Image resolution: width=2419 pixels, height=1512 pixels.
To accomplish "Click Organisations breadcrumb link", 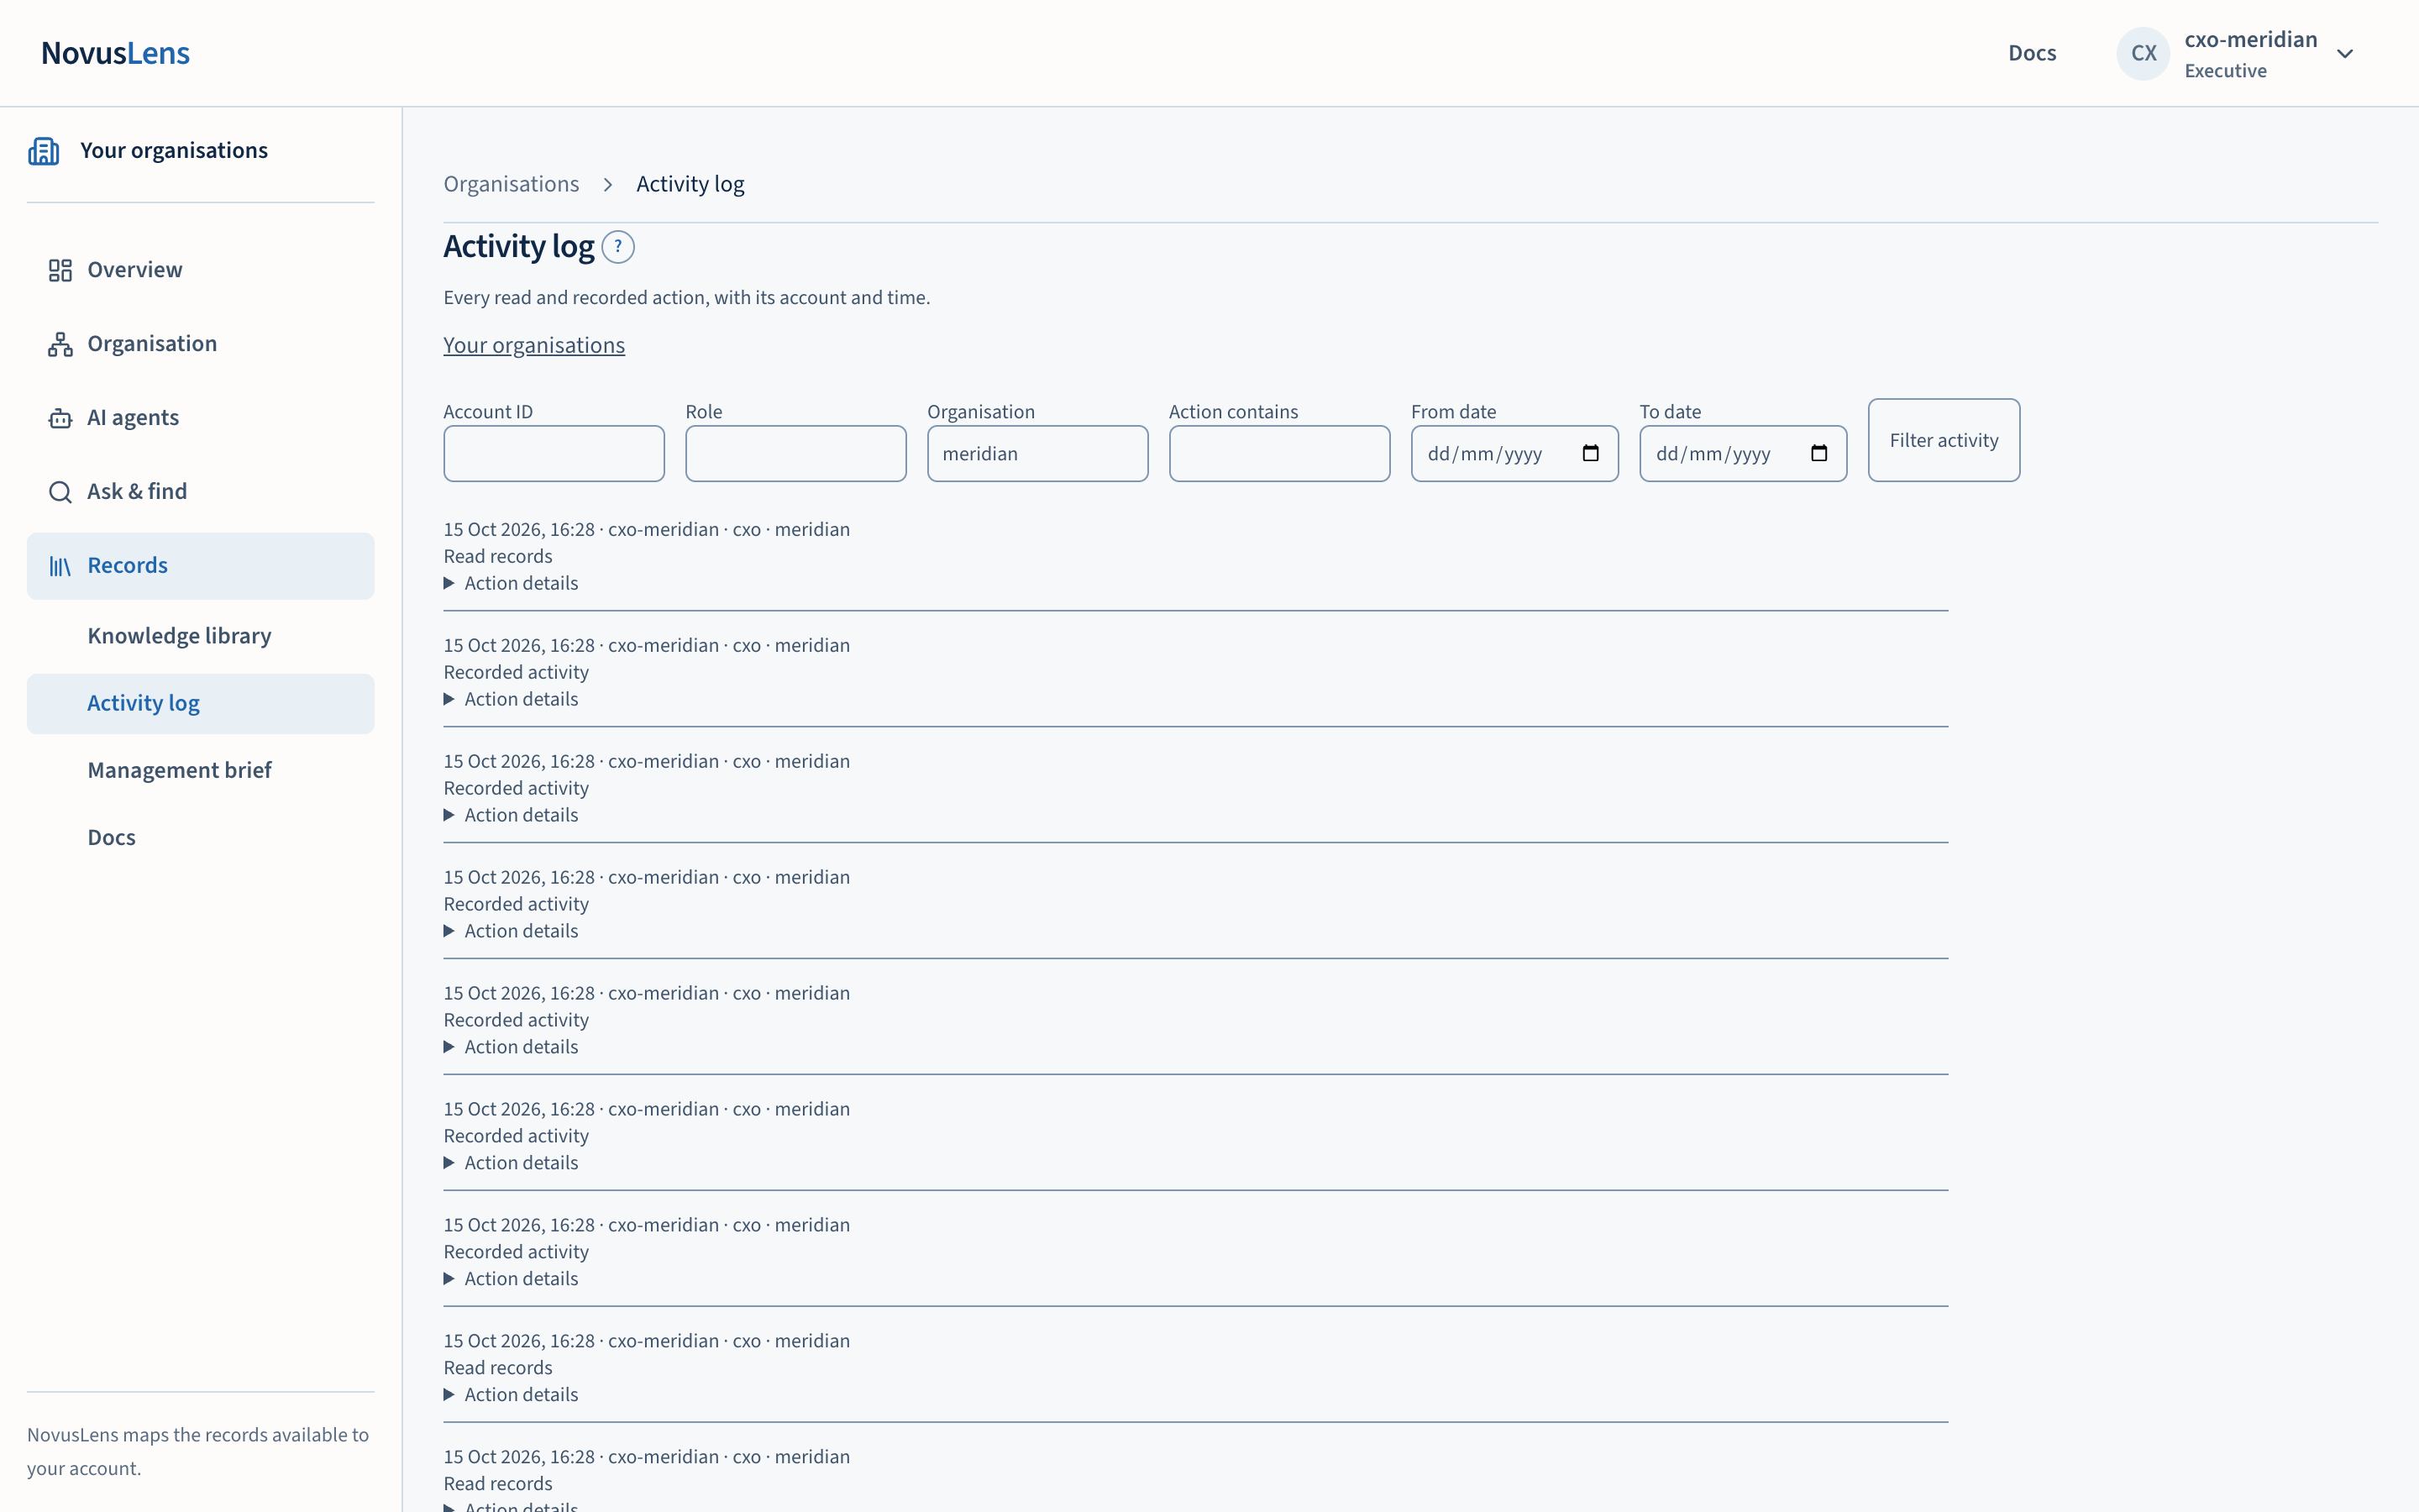I will click(511, 184).
